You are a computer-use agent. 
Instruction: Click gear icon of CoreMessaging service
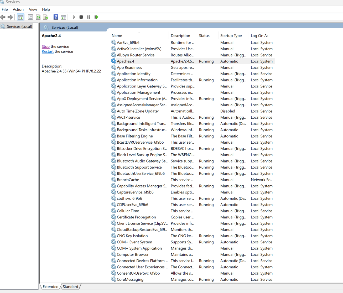coord(113,279)
